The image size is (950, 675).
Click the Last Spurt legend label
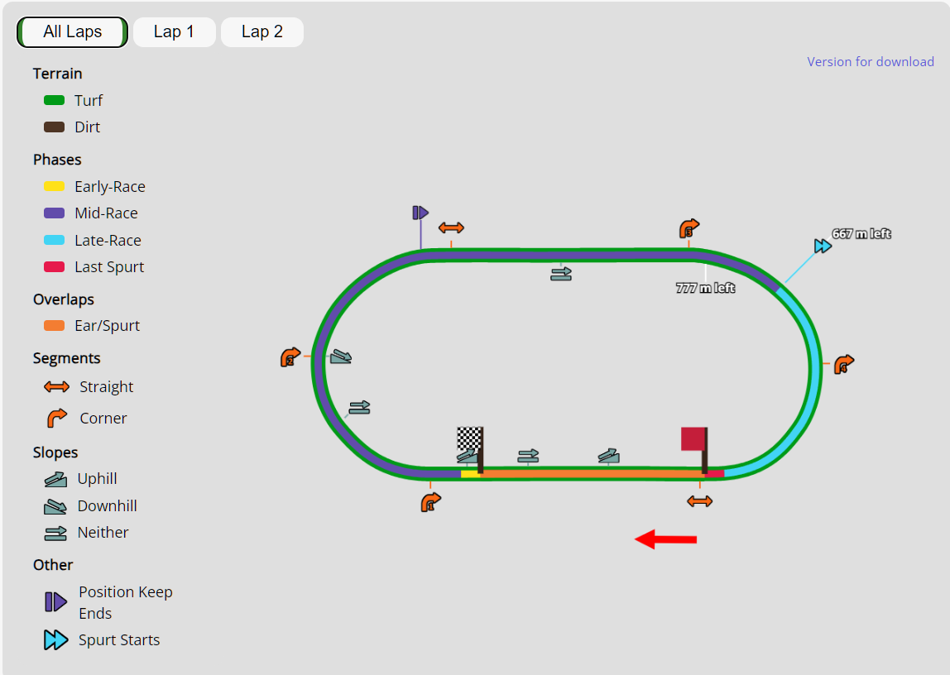click(109, 267)
